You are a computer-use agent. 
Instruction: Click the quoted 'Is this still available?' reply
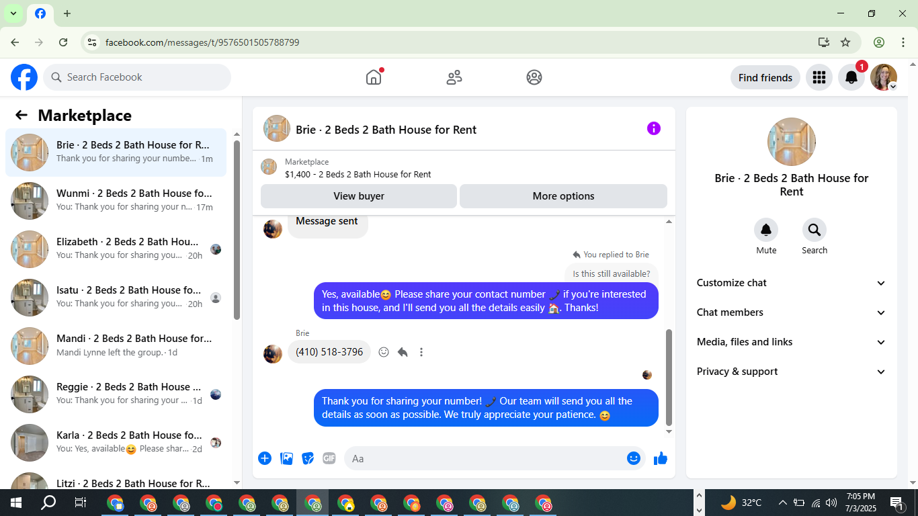[612, 273]
